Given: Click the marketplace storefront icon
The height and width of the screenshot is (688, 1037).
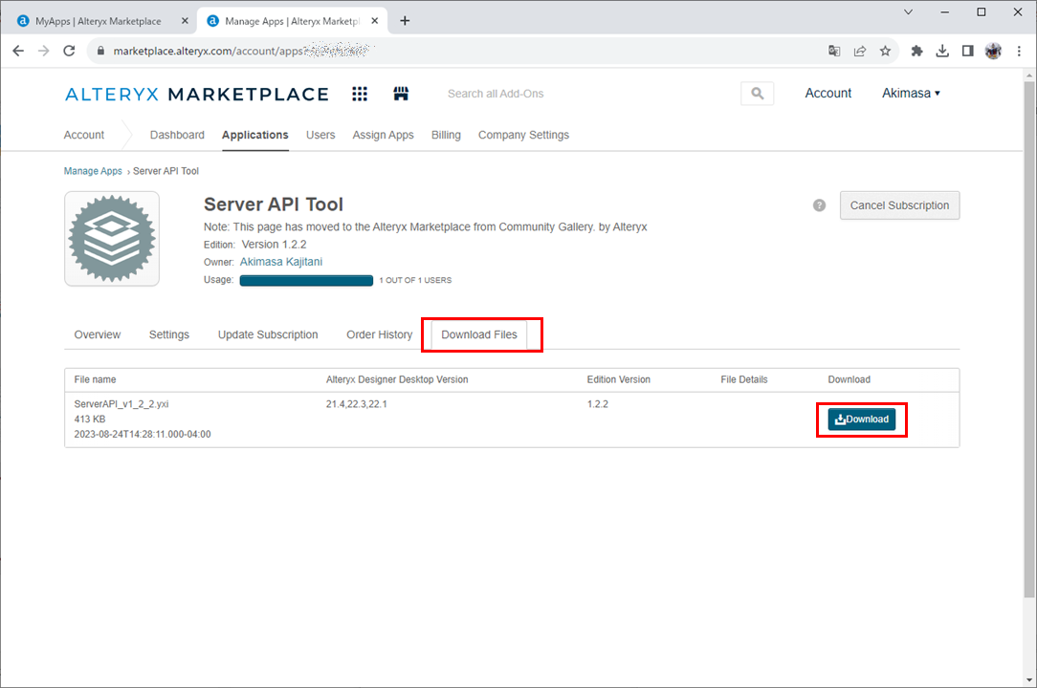Looking at the screenshot, I should click(x=401, y=94).
